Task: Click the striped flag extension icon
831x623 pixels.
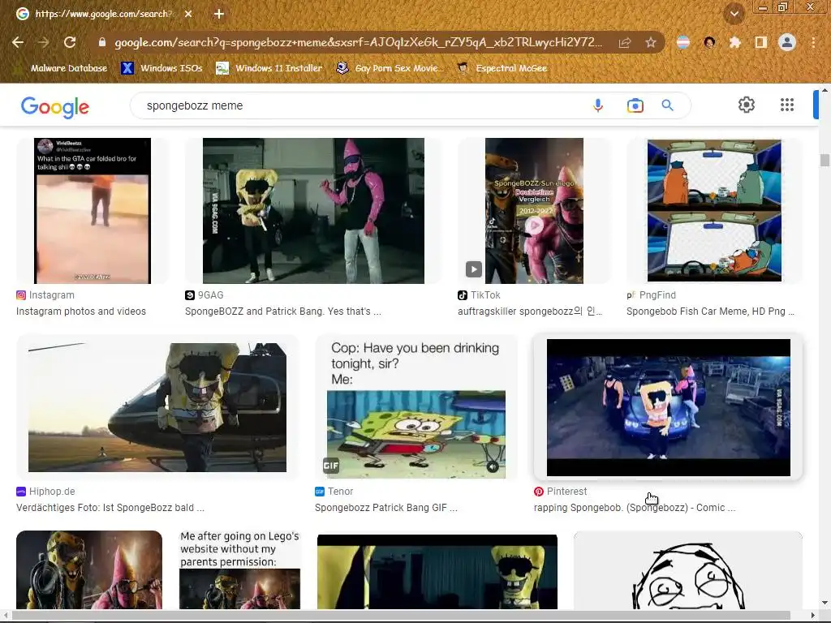Action: [683, 42]
